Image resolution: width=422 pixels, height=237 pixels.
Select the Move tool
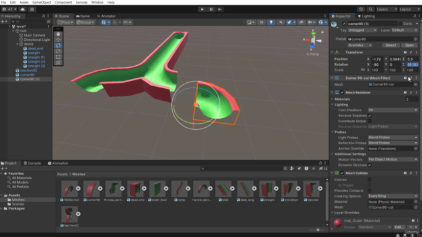[58, 39]
